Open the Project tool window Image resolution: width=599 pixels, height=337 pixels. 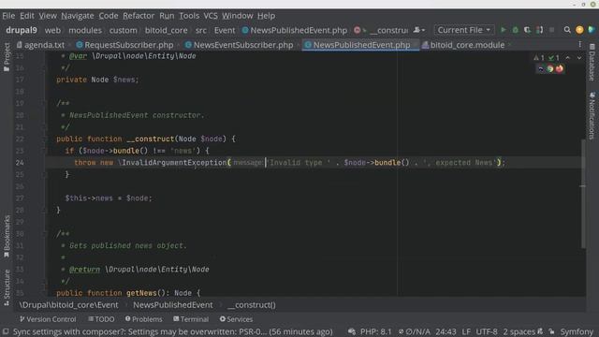7,57
